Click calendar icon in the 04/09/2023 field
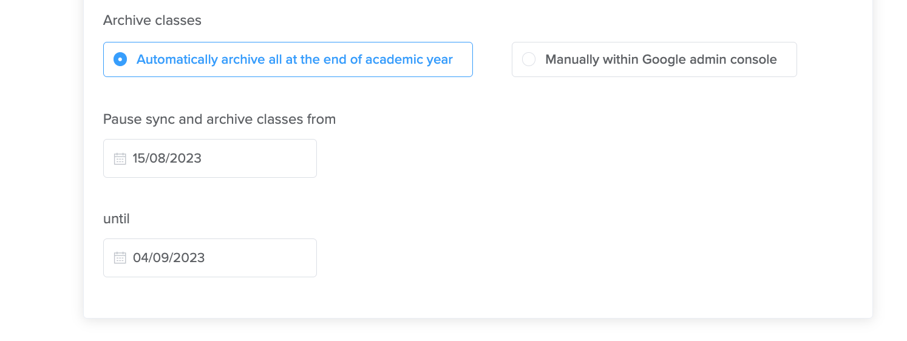The image size is (907, 341). 120,258
